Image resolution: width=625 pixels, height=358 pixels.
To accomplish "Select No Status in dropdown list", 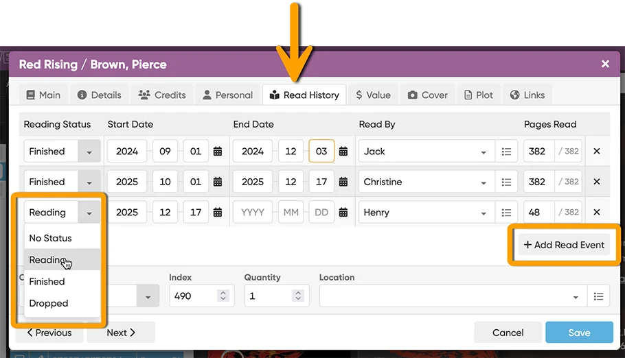I will click(x=50, y=238).
